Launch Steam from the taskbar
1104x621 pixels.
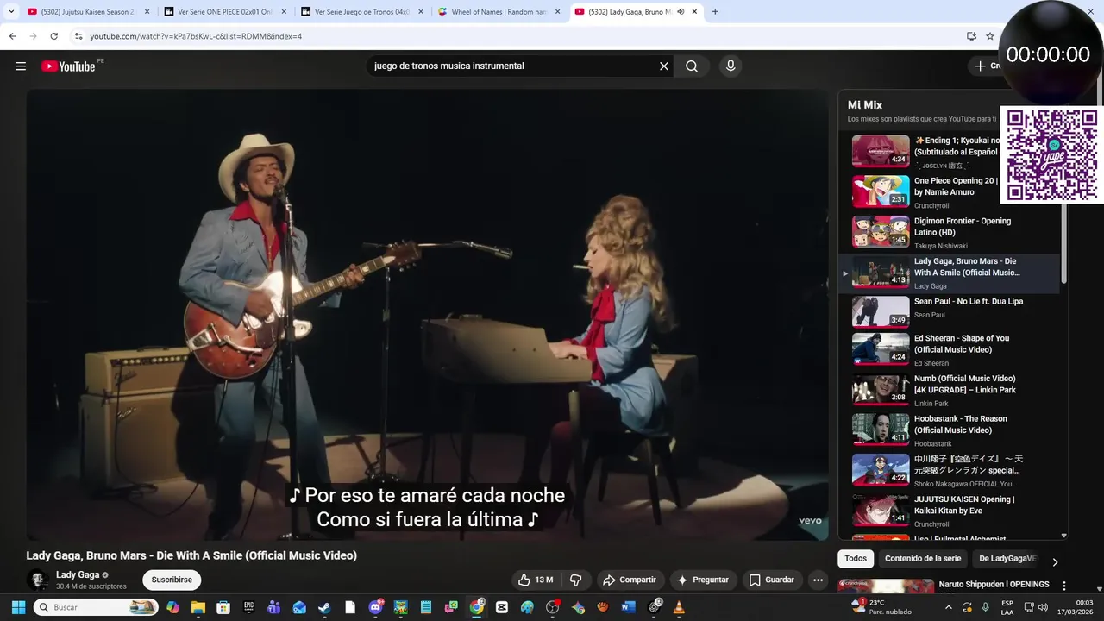coord(324,607)
